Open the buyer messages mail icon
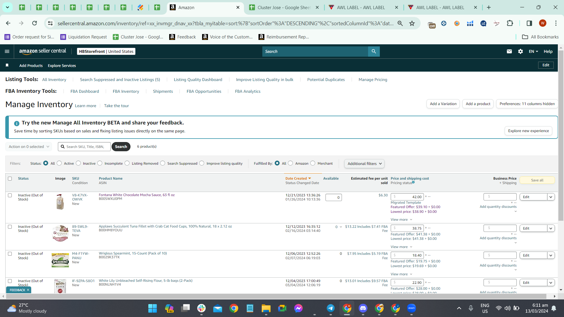This screenshot has height=317, width=564. (x=509, y=51)
